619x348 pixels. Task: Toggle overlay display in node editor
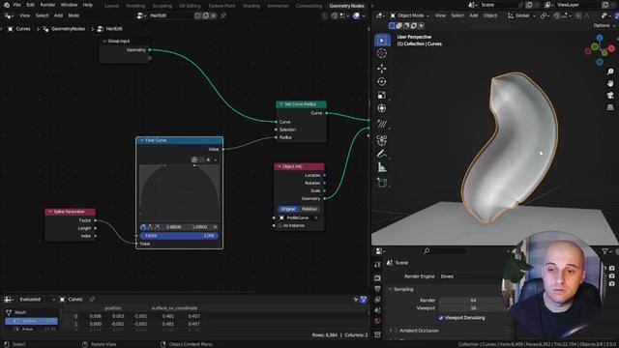click(357, 15)
